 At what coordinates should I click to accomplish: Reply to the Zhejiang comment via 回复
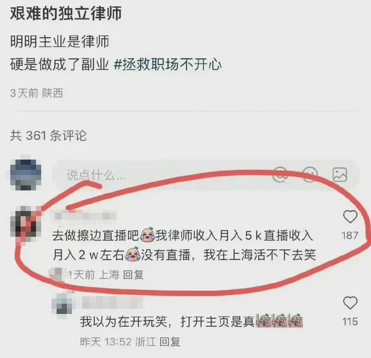click(x=170, y=341)
